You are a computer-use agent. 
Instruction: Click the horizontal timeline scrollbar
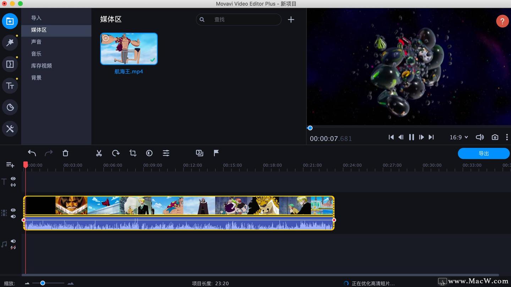(x=260, y=275)
